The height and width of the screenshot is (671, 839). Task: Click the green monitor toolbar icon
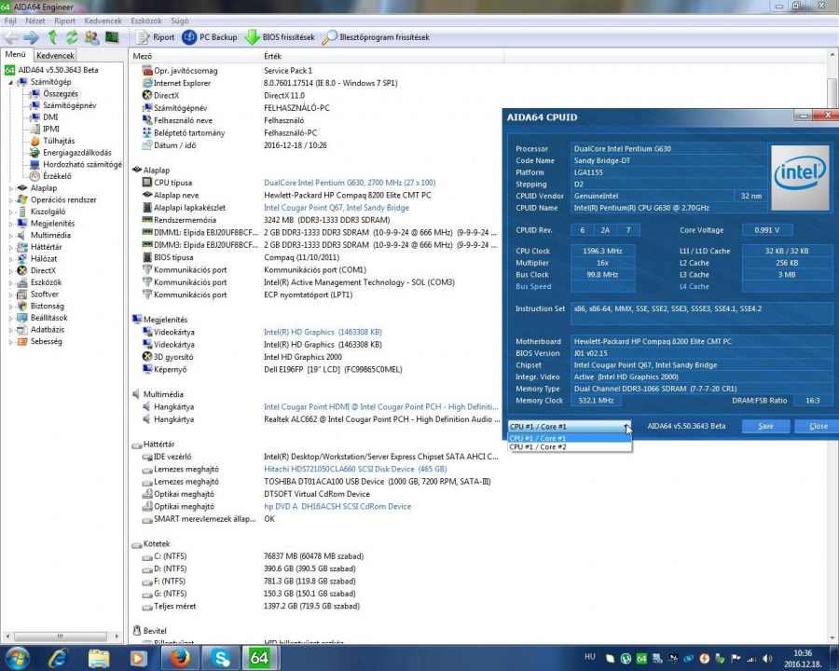point(112,37)
